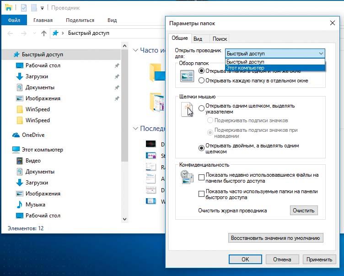Click the Видео film icon in sidebar
This screenshot has height=276, width=344.
[x=19, y=161]
